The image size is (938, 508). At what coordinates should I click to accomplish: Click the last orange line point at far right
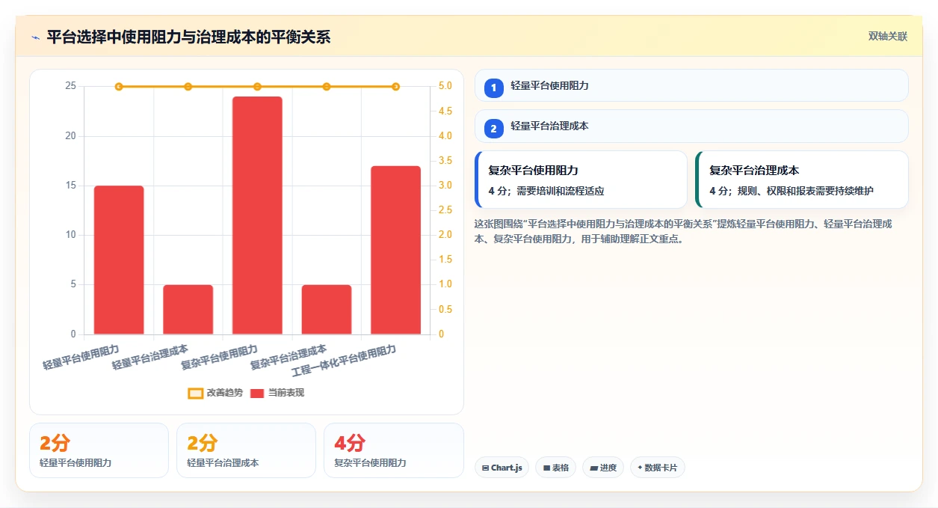(395, 87)
